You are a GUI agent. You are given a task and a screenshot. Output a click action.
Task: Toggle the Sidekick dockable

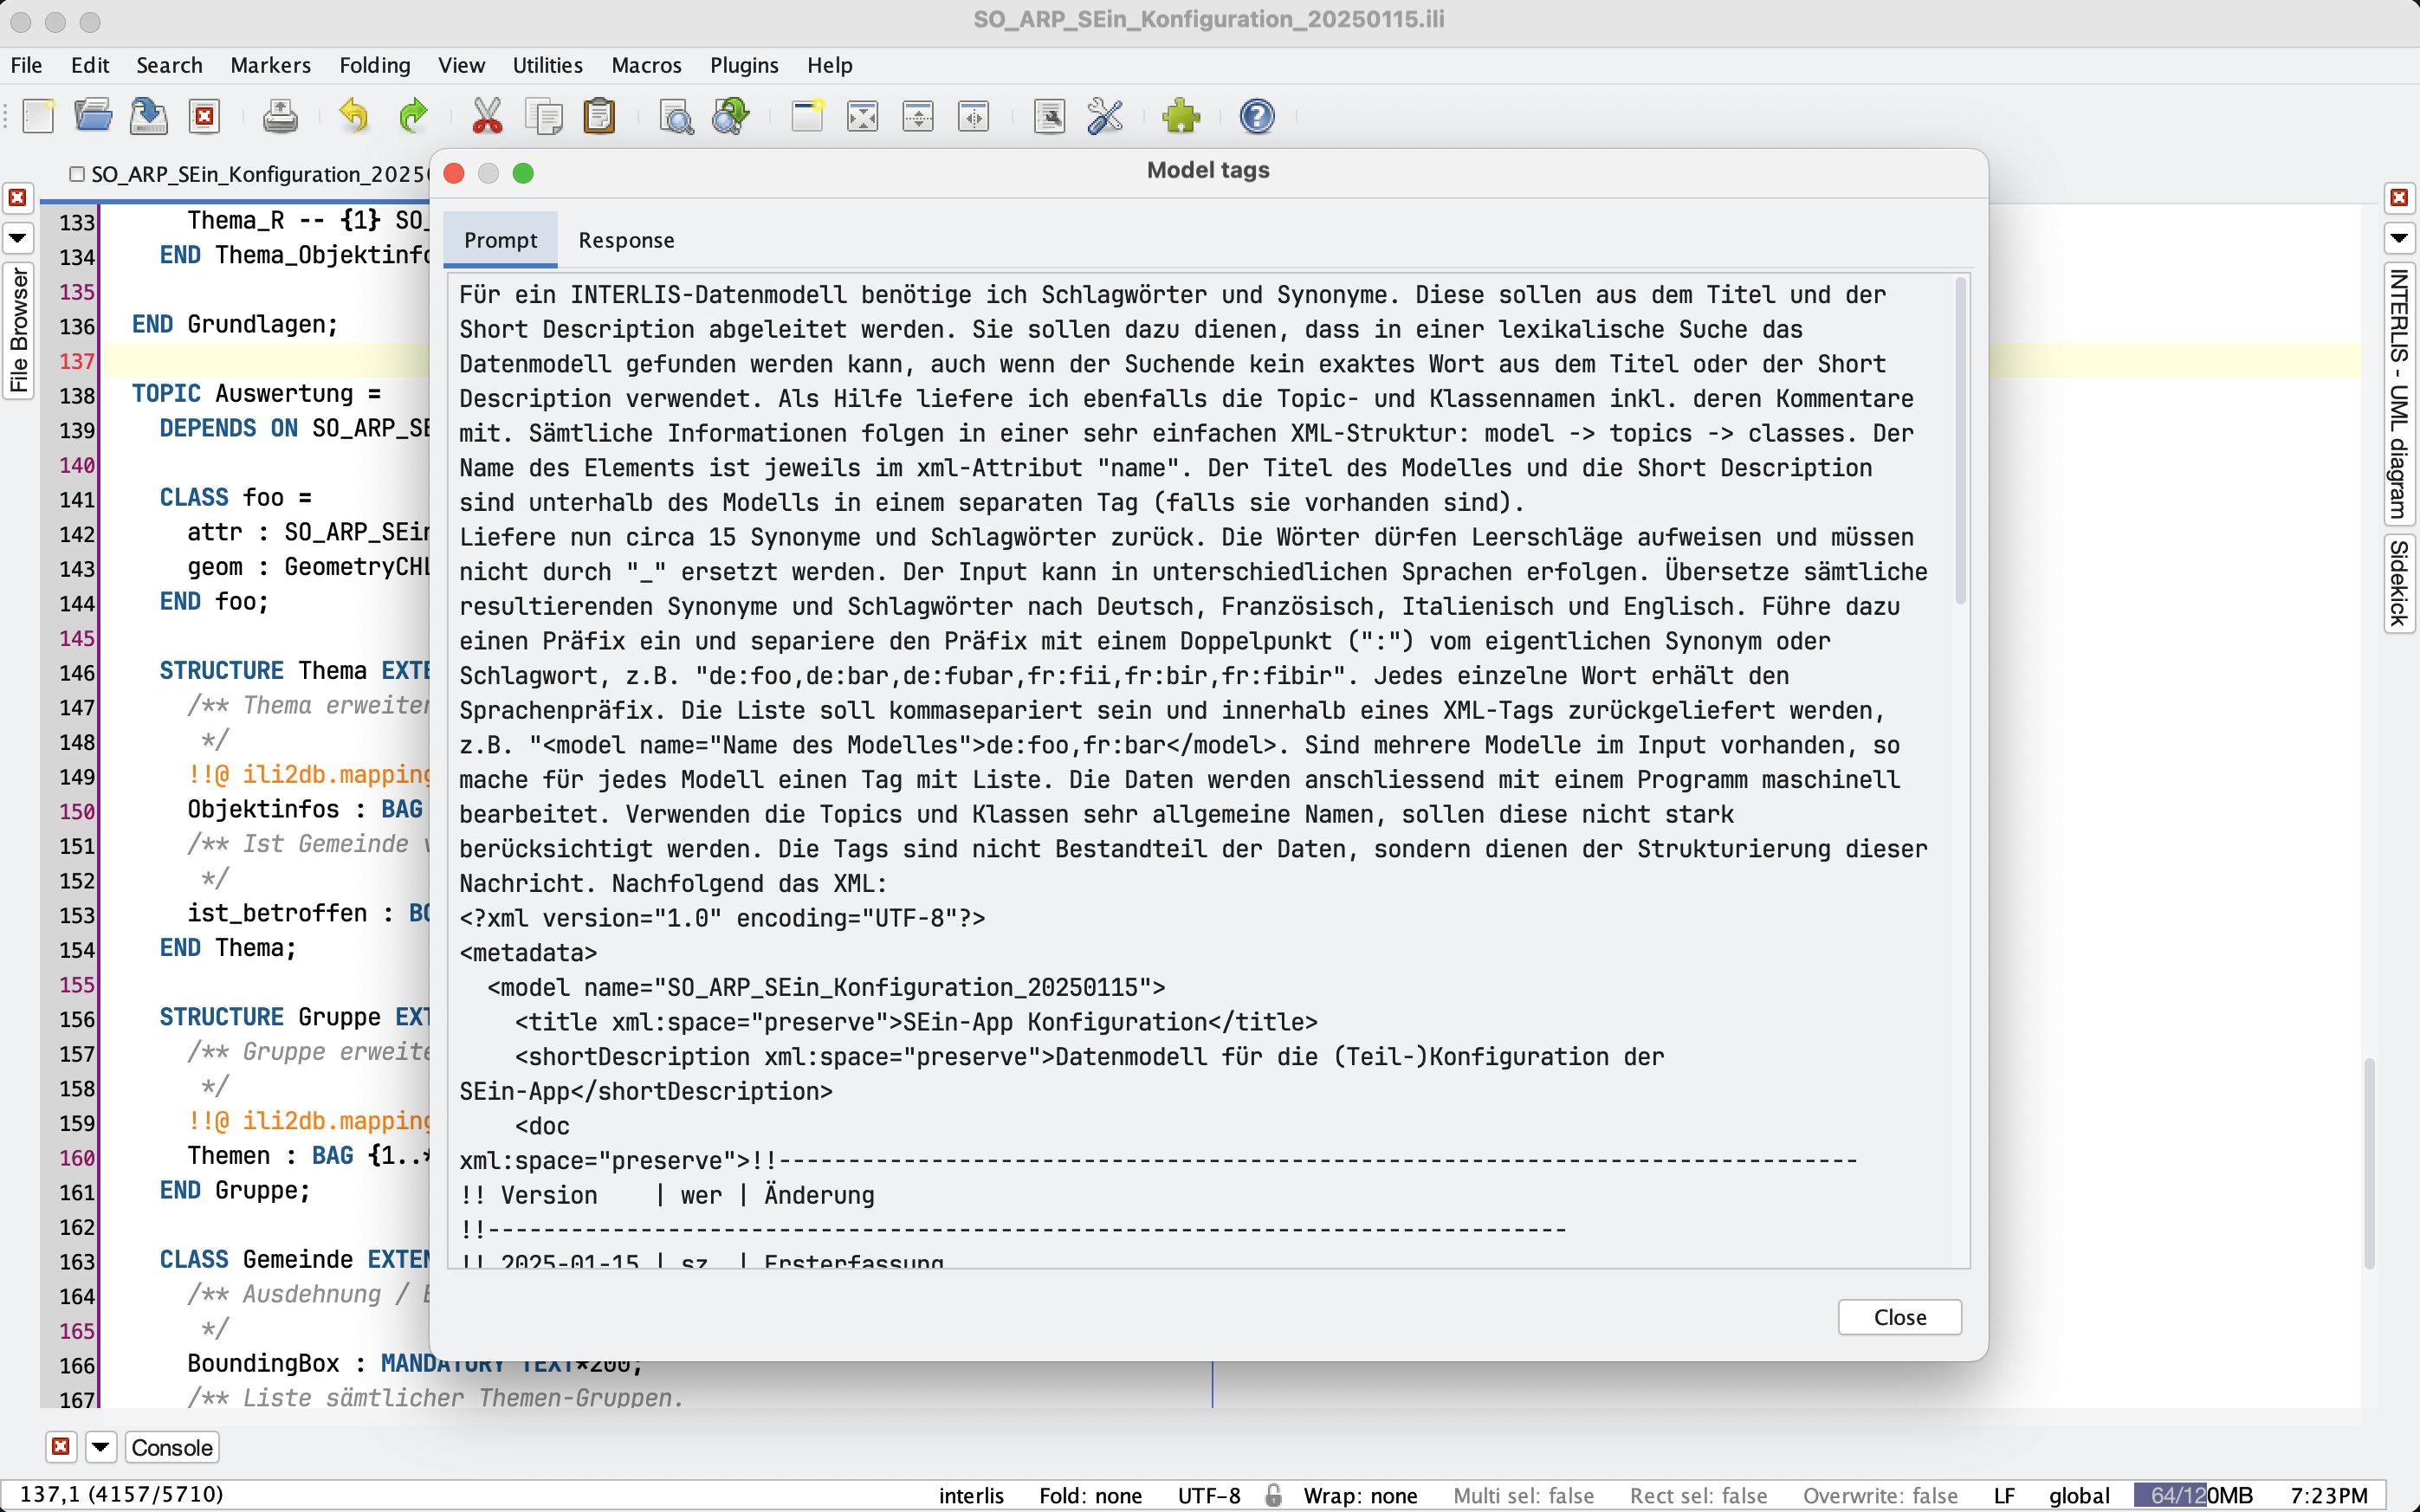pyautogui.click(x=2398, y=582)
